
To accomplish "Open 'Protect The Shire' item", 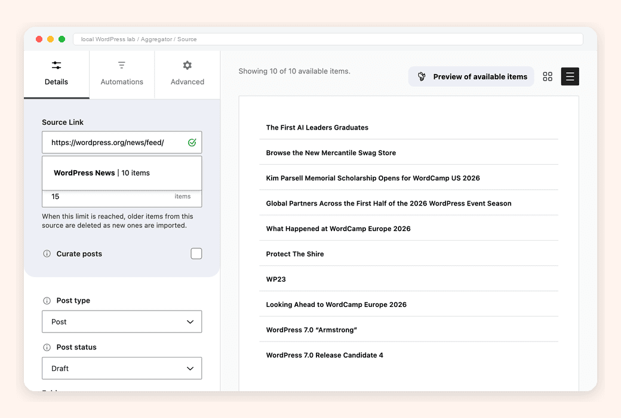I will click(408, 254).
